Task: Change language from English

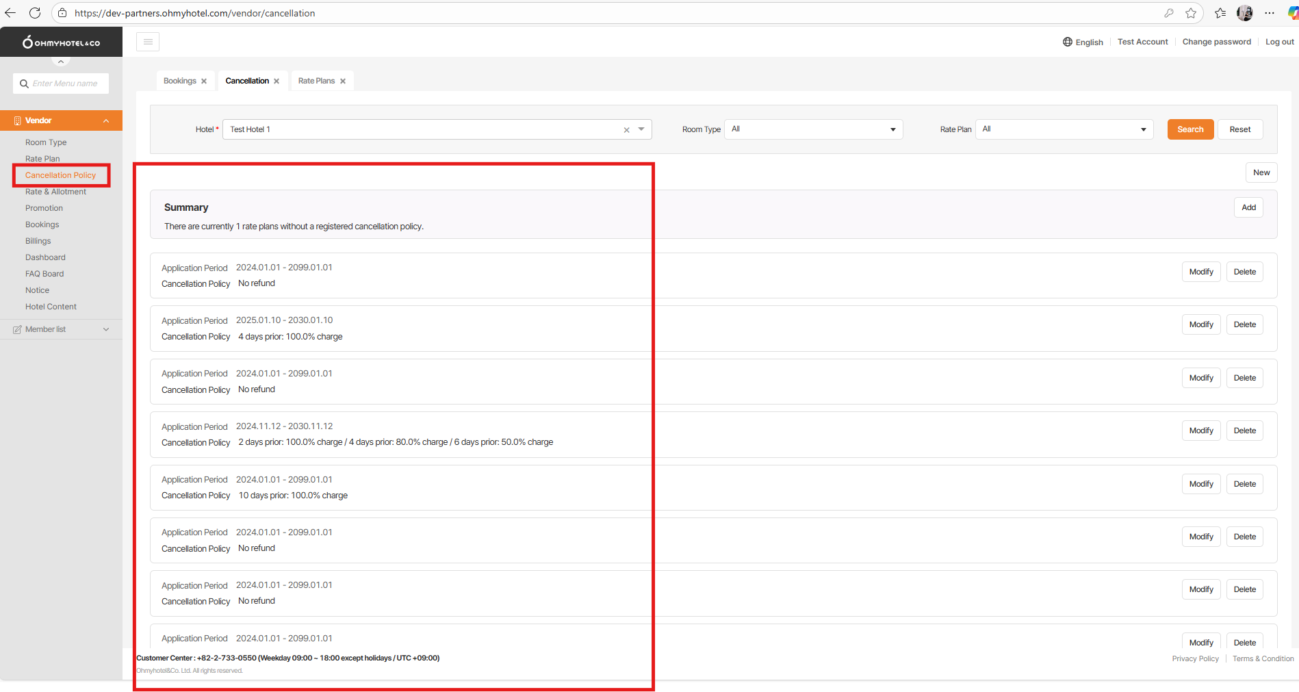Action: [1083, 42]
